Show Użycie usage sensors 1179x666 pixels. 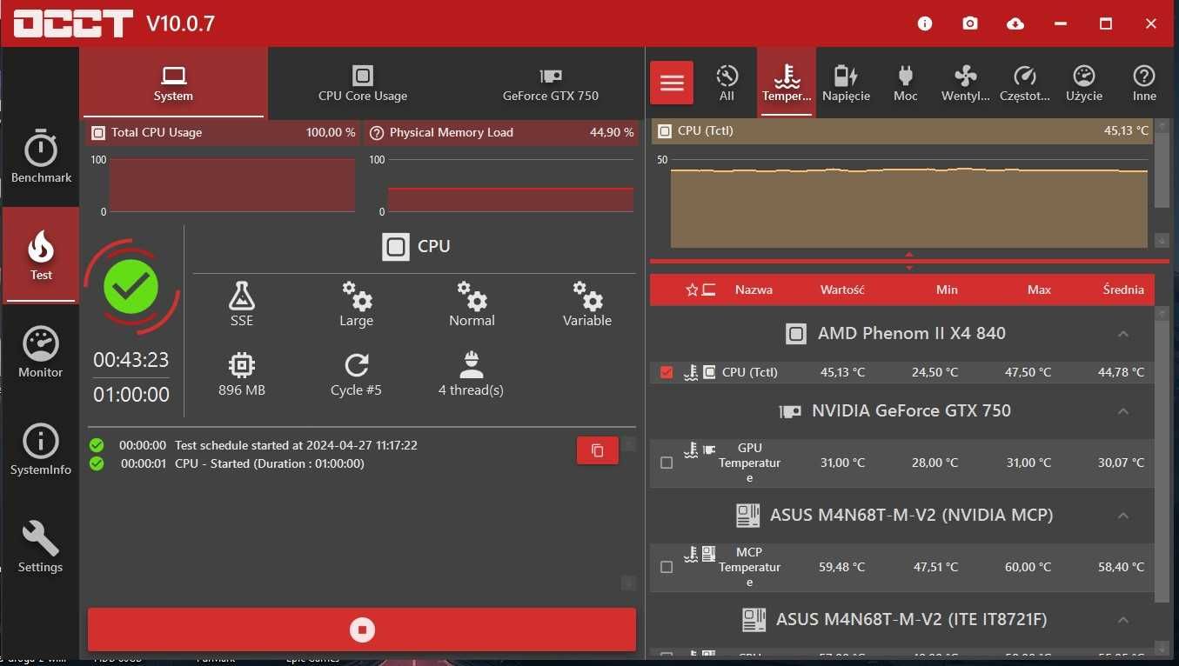[x=1084, y=83]
